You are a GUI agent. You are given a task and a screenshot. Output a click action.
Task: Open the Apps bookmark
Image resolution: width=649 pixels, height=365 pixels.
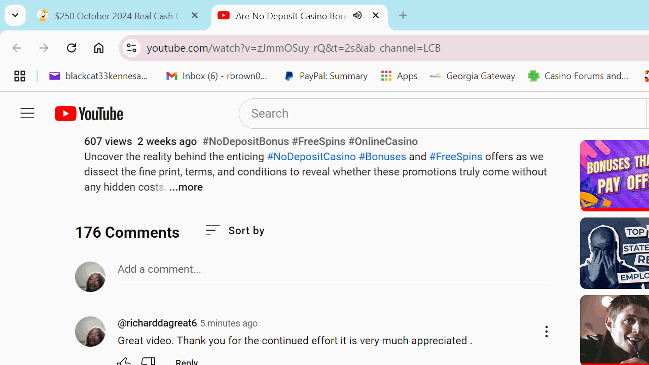tap(400, 76)
